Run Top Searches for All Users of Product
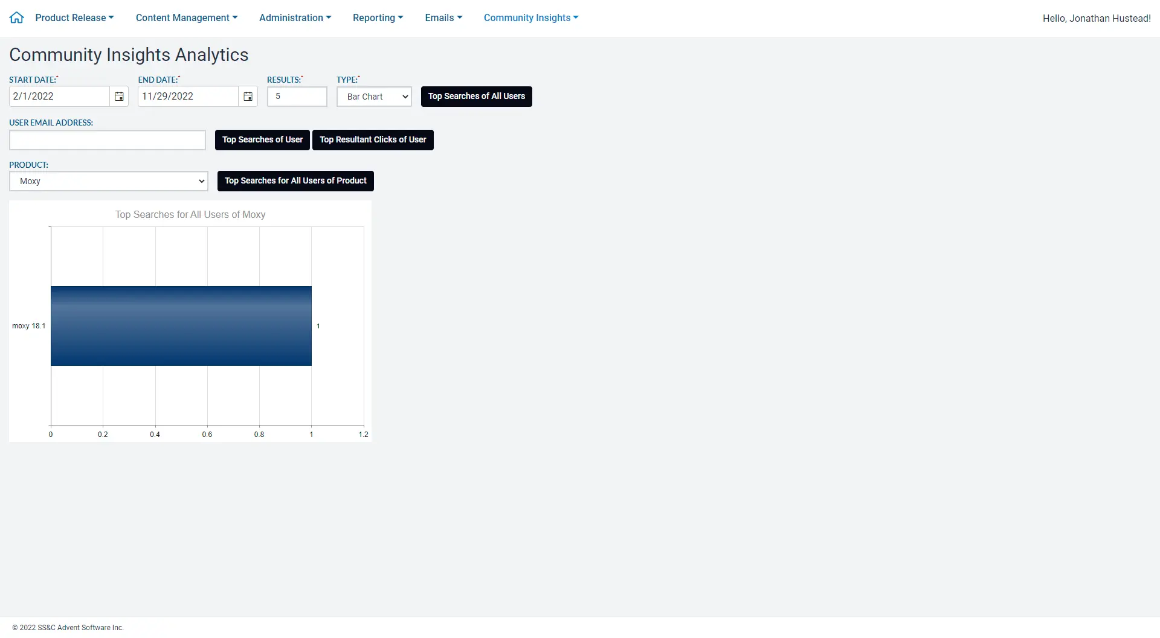The height and width of the screenshot is (638, 1160). [295, 181]
